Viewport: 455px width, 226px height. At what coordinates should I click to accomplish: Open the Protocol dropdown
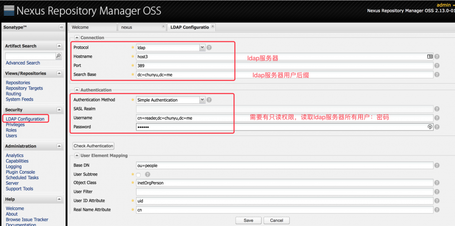coord(202,48)
